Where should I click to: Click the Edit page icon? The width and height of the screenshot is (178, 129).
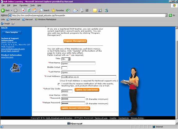click(87, 10)
